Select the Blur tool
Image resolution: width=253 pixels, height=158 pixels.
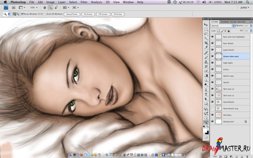pyautogui.click(x=206, y=80)
